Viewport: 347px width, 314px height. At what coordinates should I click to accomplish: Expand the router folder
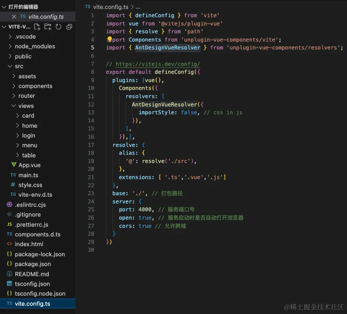pos(14,96)
